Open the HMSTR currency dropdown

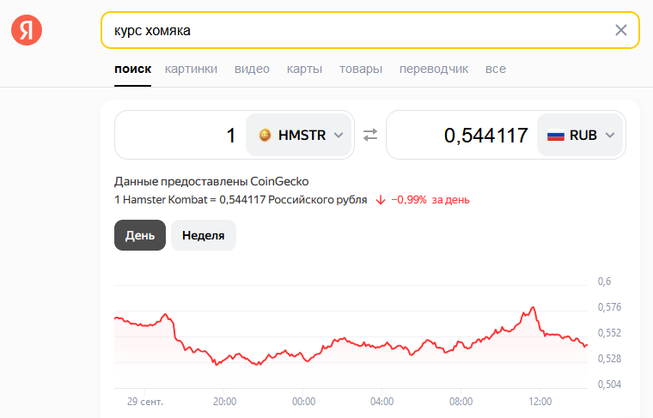(x=299, y=135)
